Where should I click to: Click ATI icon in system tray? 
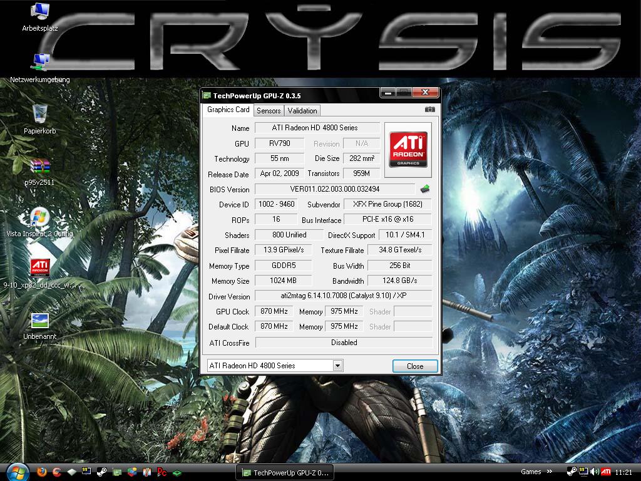(606, 472)
